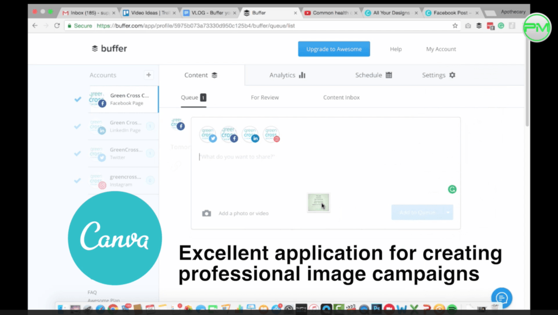This screenshot has height=315, width=558.
Task: Click the camera icon to add media
Action: click(x=206, y=213)
